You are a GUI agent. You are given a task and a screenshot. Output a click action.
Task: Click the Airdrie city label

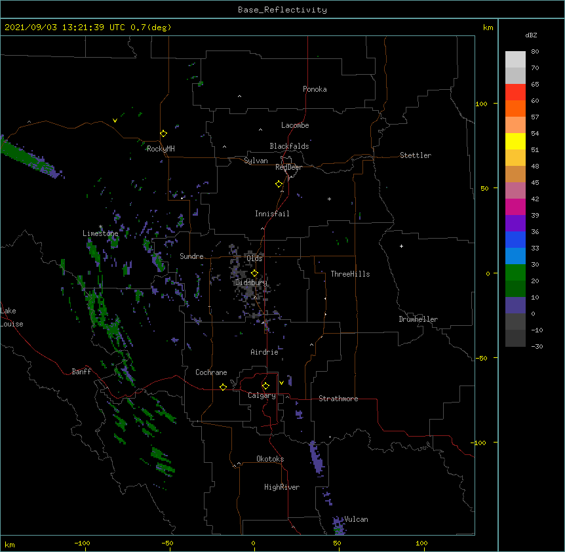pos(265,352)
